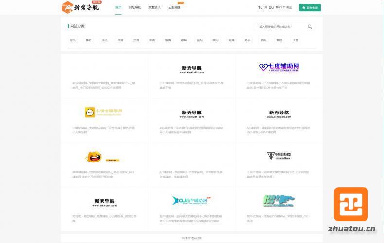Open the 子枫资源网 triangle logo

pyautogui.click(x=279, y=156)
